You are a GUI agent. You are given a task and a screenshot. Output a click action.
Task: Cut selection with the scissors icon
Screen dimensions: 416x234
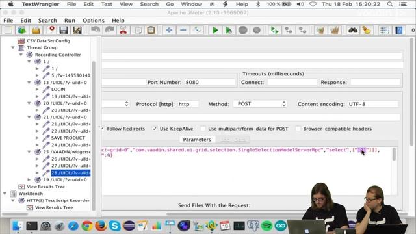[x=123, y=31]
